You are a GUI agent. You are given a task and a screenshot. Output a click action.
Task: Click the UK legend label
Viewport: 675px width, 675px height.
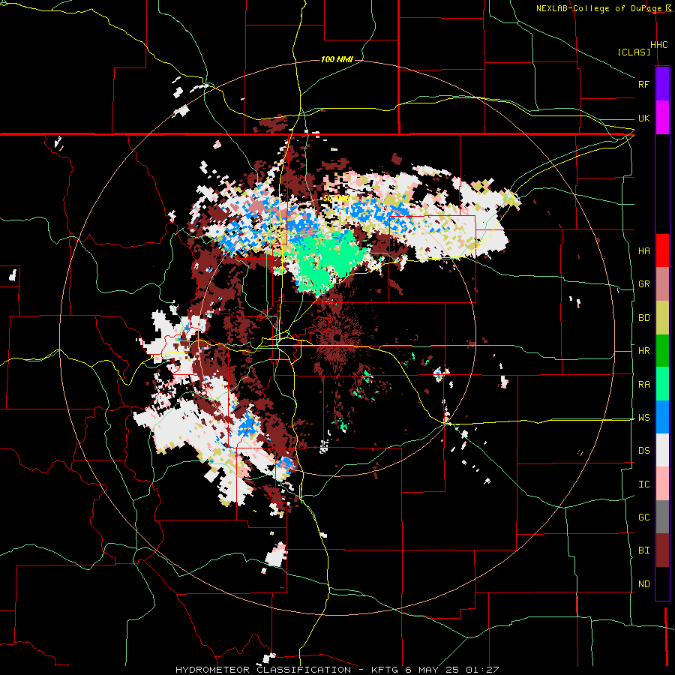click(x=643, y=118)
